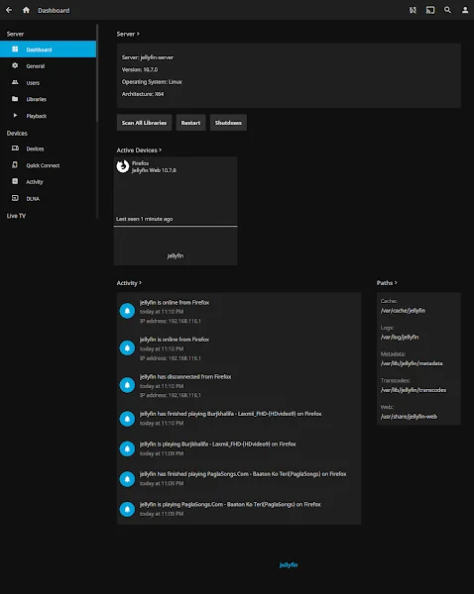Open Playback settings in sidebar
This screenshot has height=594, width=474.
point(48,116)
